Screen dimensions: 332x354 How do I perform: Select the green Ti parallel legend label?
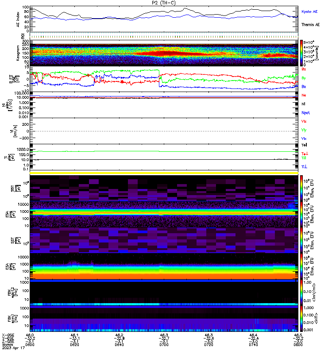pos(304,158)
